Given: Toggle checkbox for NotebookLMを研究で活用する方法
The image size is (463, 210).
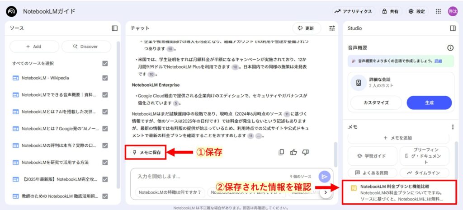Looking at the screenshot, I should point(105,163).
